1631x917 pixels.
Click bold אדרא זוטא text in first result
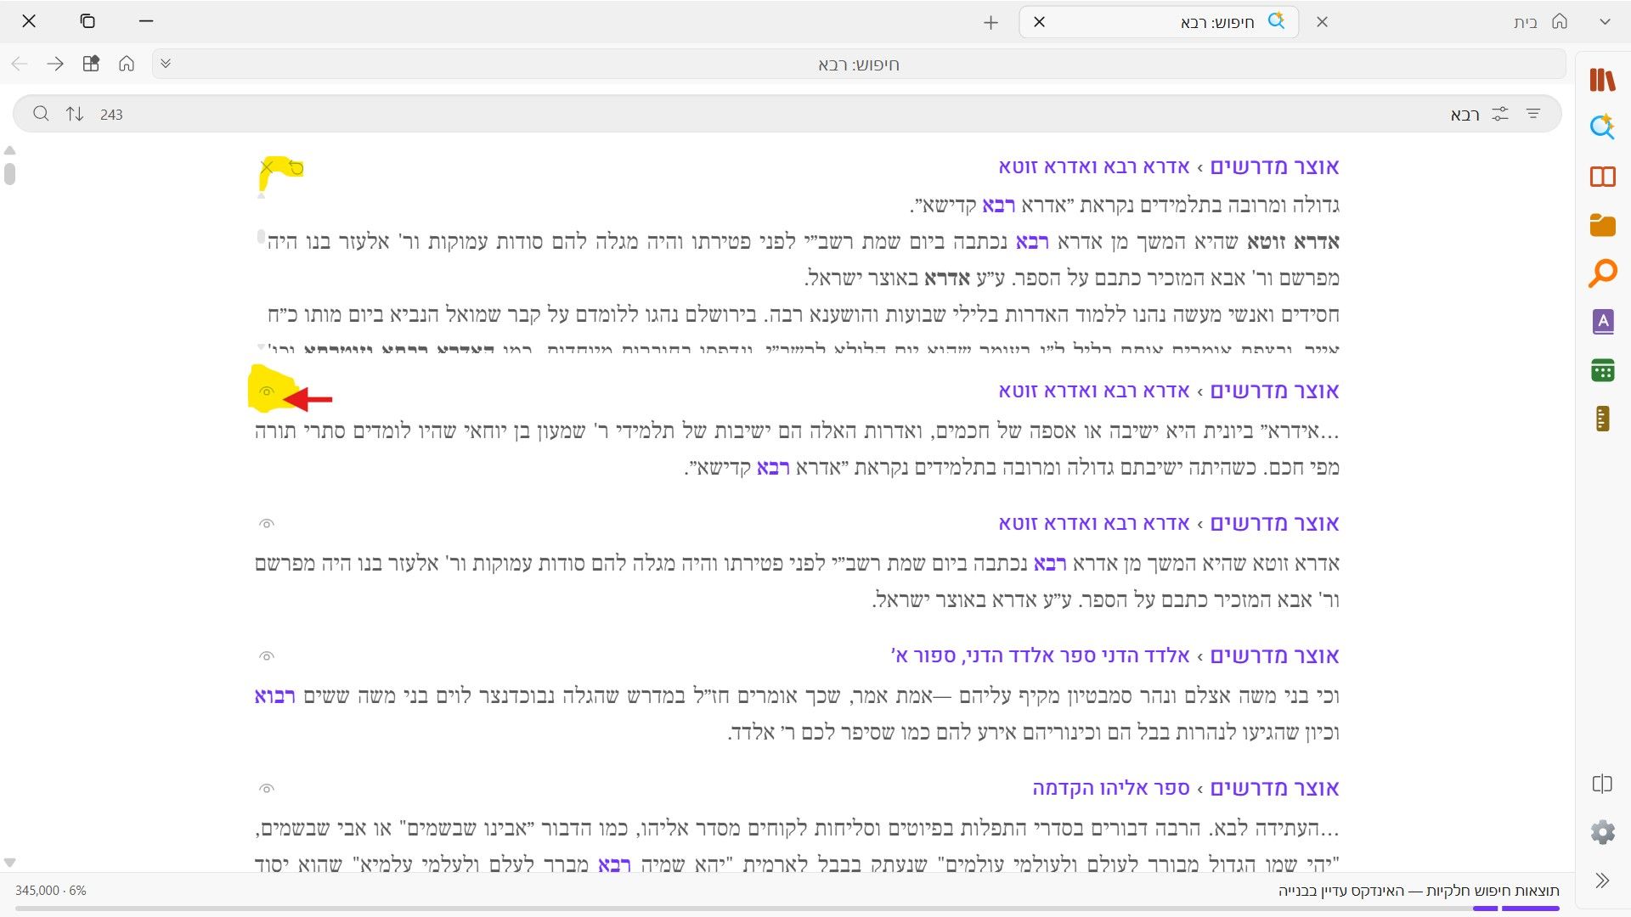pos(1293,241)
